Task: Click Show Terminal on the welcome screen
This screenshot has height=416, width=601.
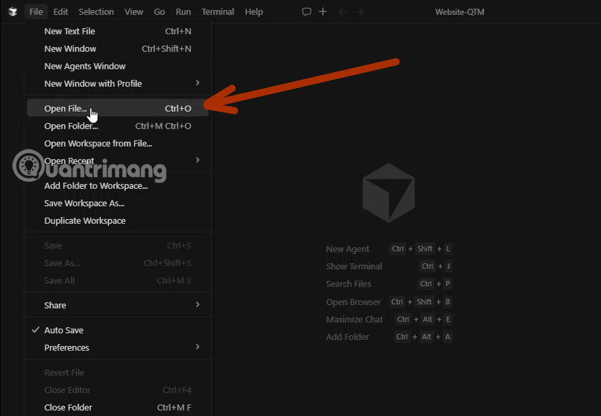Action: 353,266
